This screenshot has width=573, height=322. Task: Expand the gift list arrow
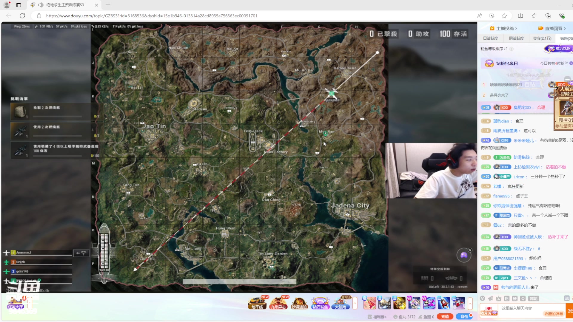[x=470, y=304]
